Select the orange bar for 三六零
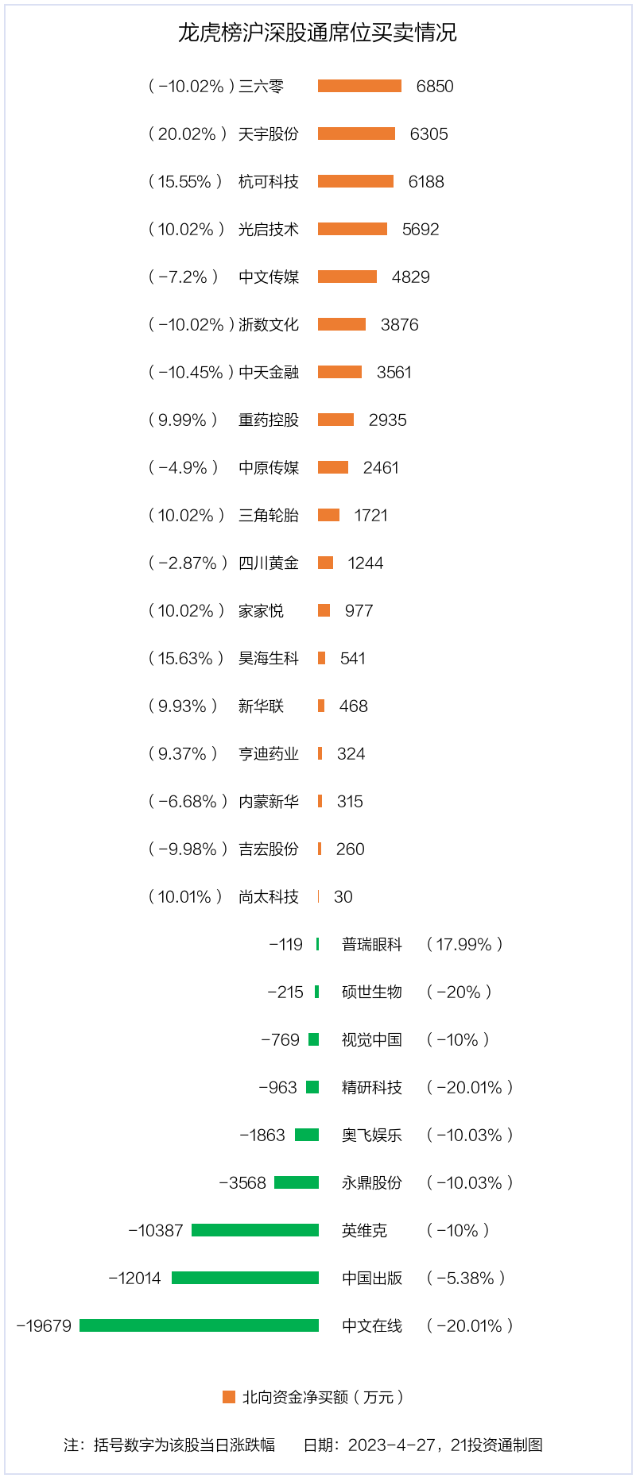This screenshot has width=636, height=1478. click(359, 86)
